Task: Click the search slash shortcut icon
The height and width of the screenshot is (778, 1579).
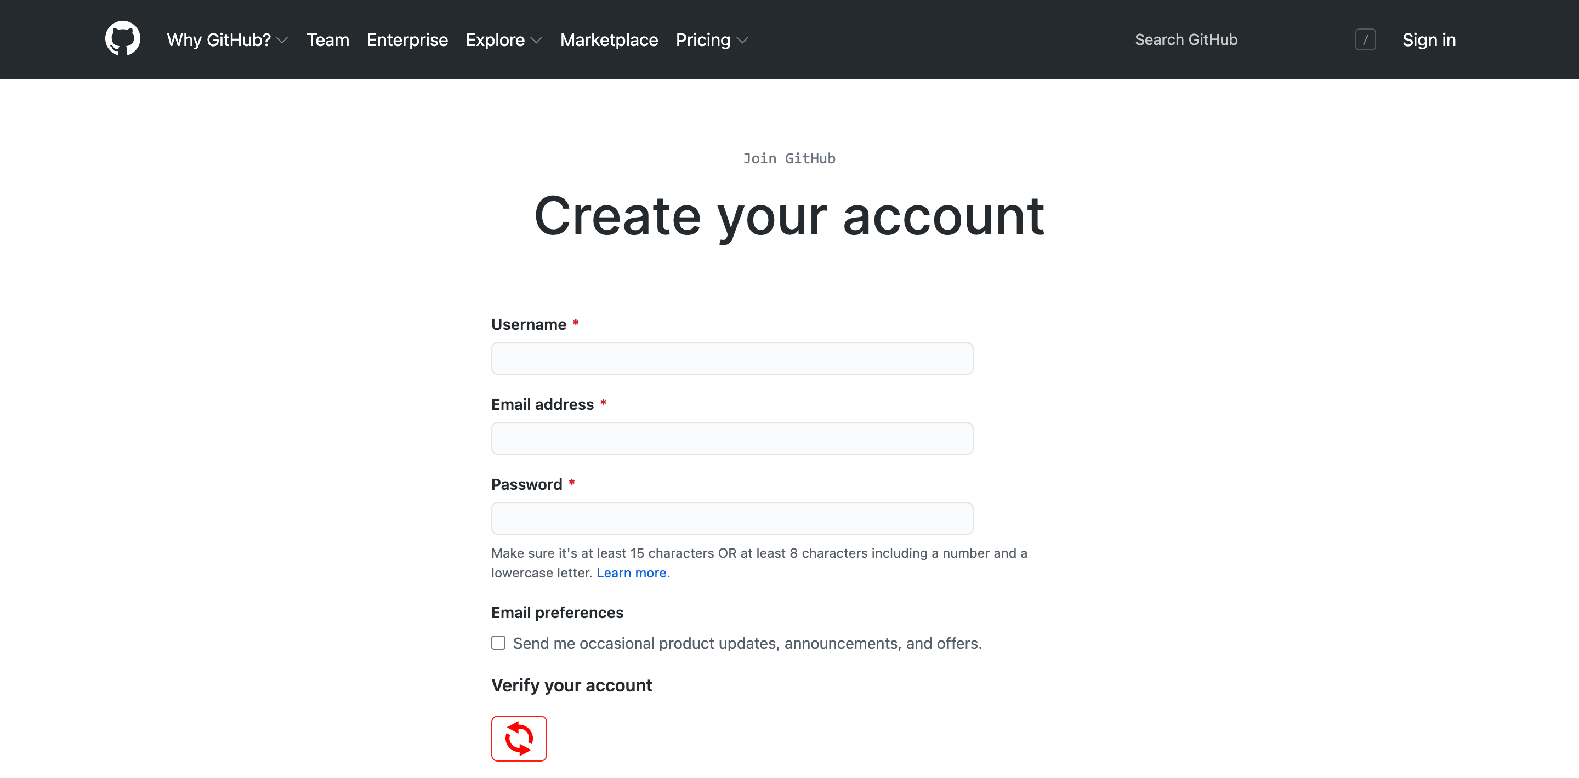Action: click(x=1366, y=40)
